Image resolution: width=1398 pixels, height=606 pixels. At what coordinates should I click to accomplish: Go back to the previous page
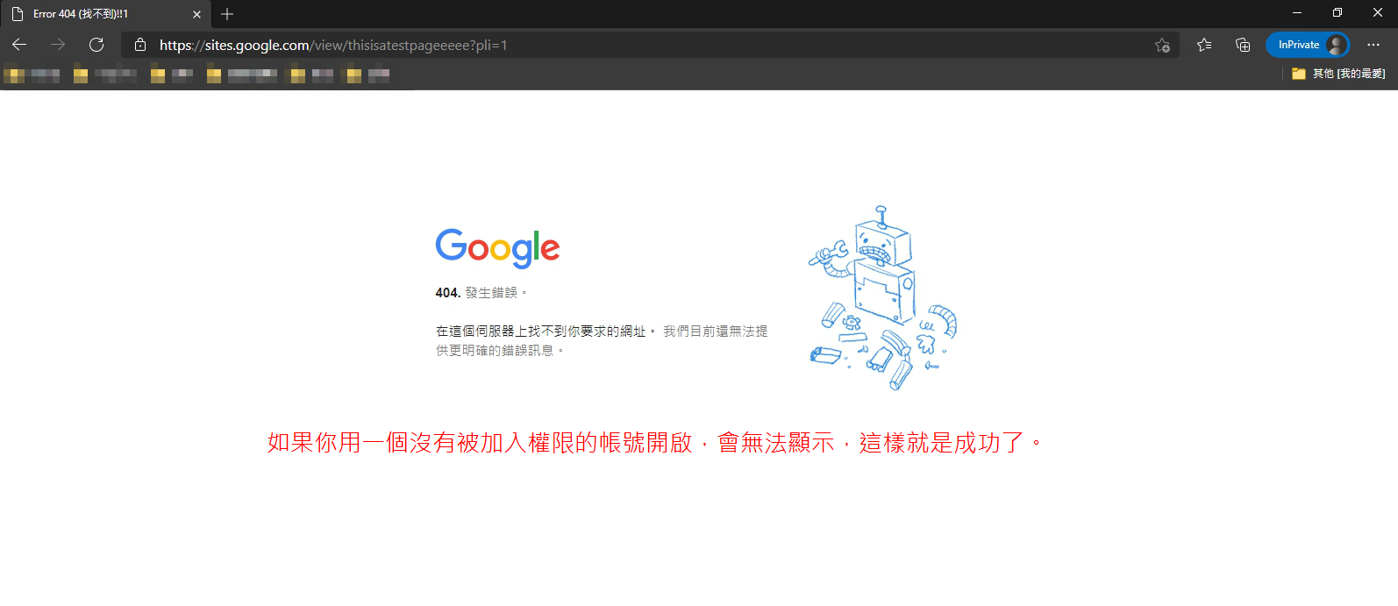19,45
